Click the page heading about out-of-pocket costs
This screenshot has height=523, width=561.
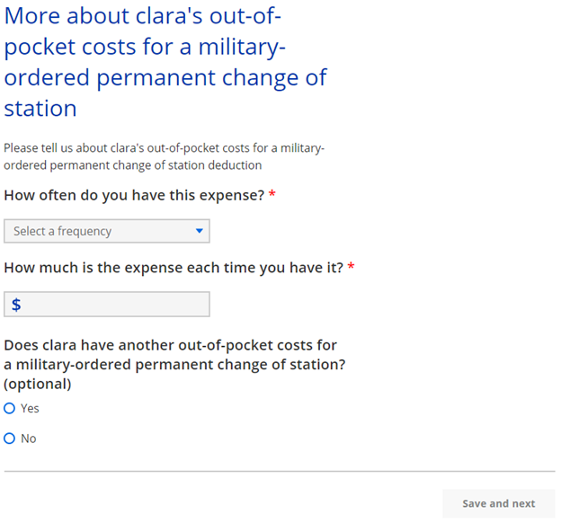pyautogui.click(x=165, y=63)
